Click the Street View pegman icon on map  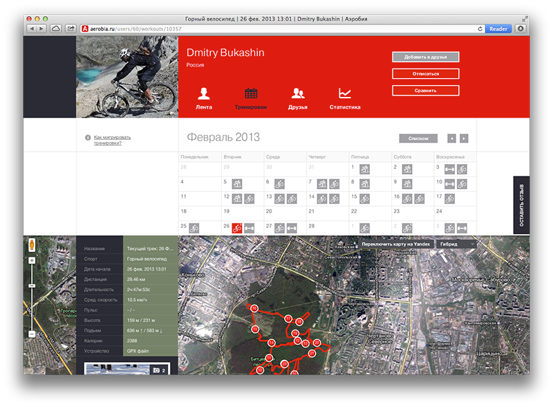coord(32,244)
